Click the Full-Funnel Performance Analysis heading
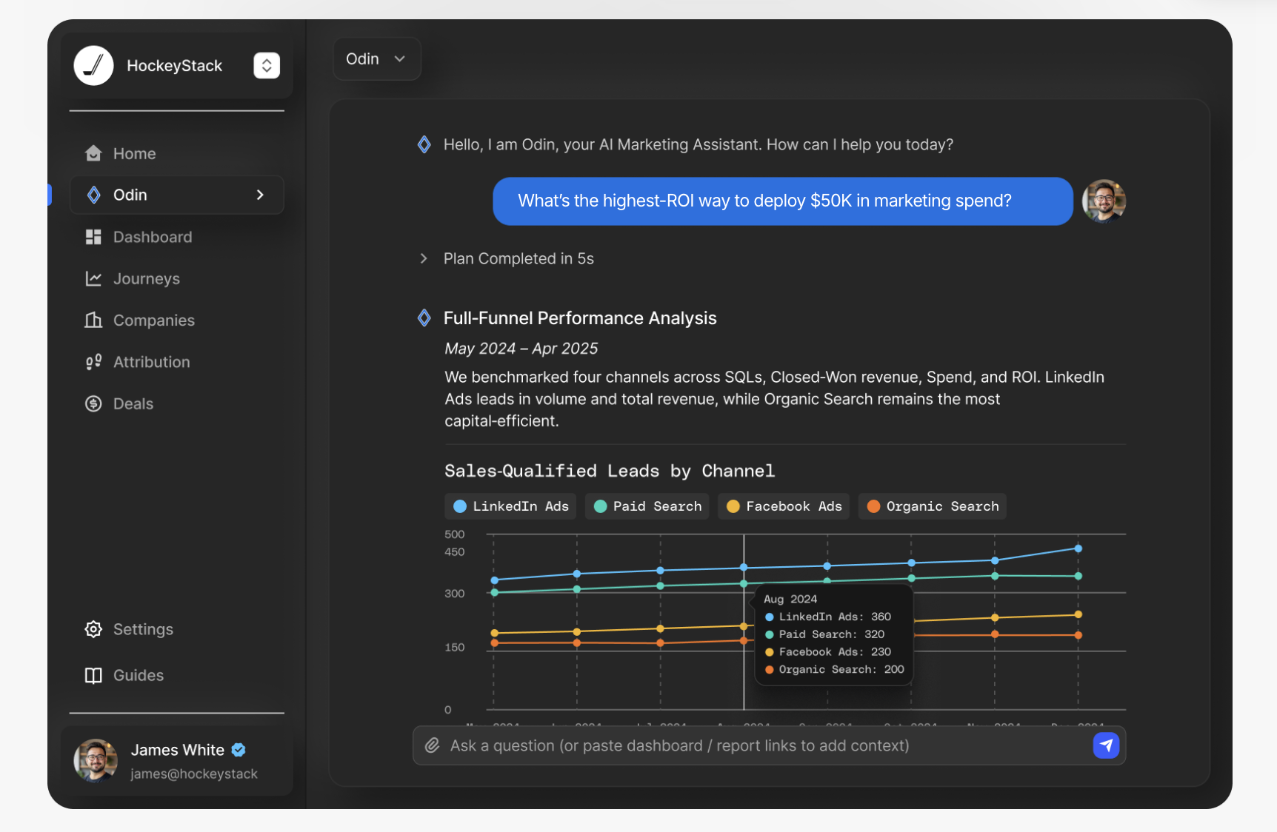The image size is (1277, 832). click(x=580, y=318)
